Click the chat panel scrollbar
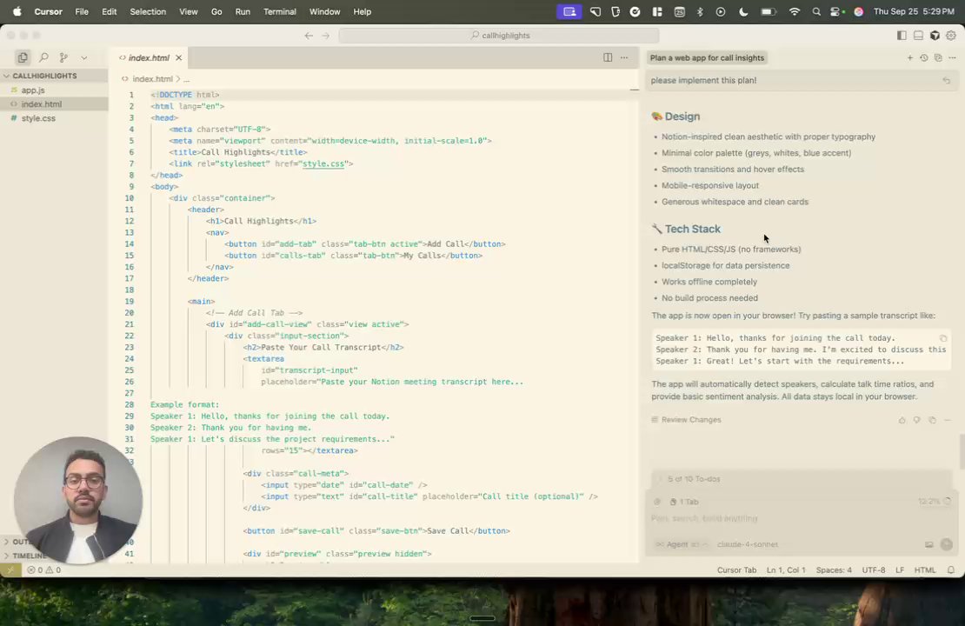 coord(962,451)
